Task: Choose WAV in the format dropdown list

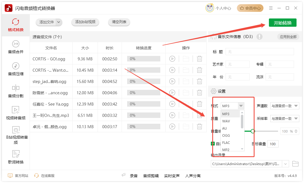Action: tap(226, 121)
